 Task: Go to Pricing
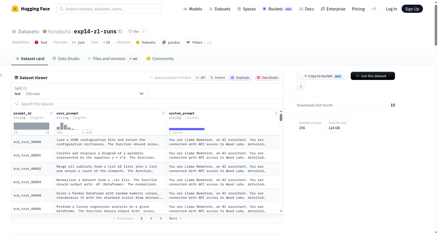(x=358, y=9)
